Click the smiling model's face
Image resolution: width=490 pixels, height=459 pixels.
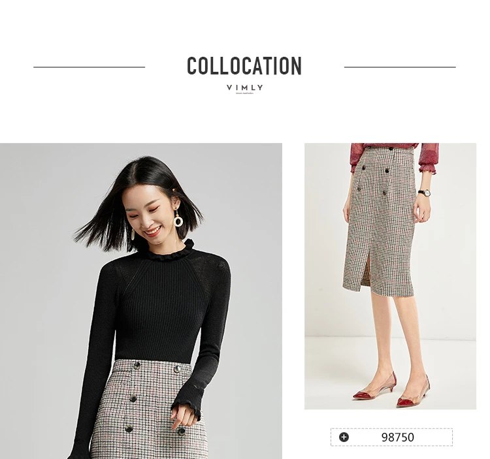pos(151,215)
